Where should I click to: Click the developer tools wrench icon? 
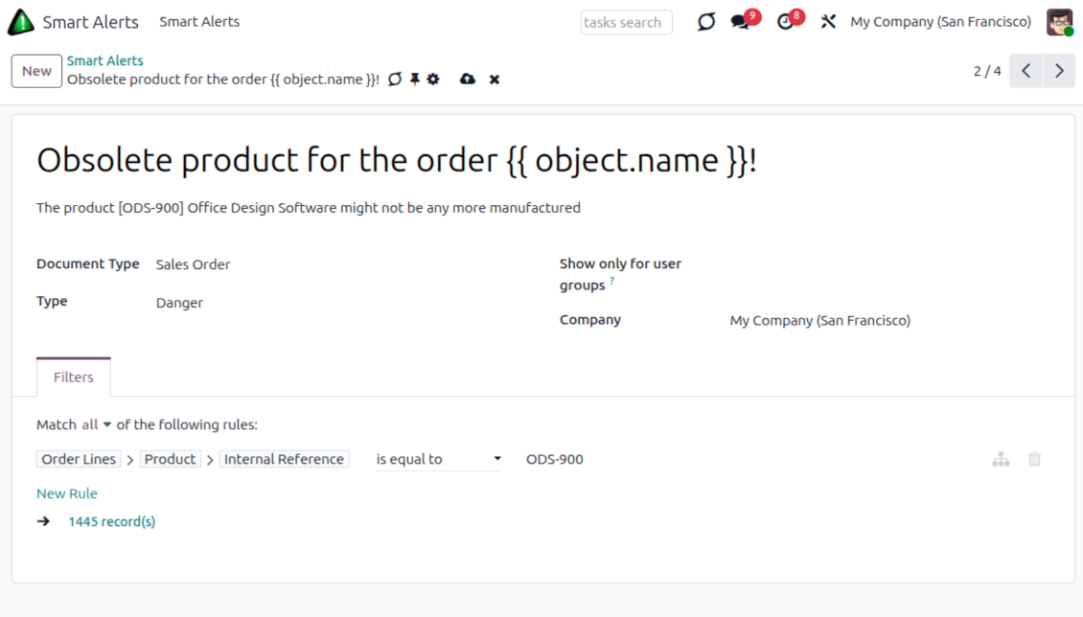tap(829, 22)
